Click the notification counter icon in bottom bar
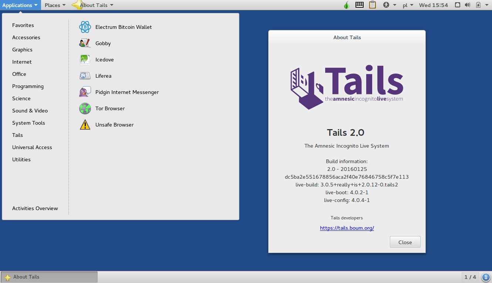The width and height of the screenshot is (492, 283). tap(486, 277)
